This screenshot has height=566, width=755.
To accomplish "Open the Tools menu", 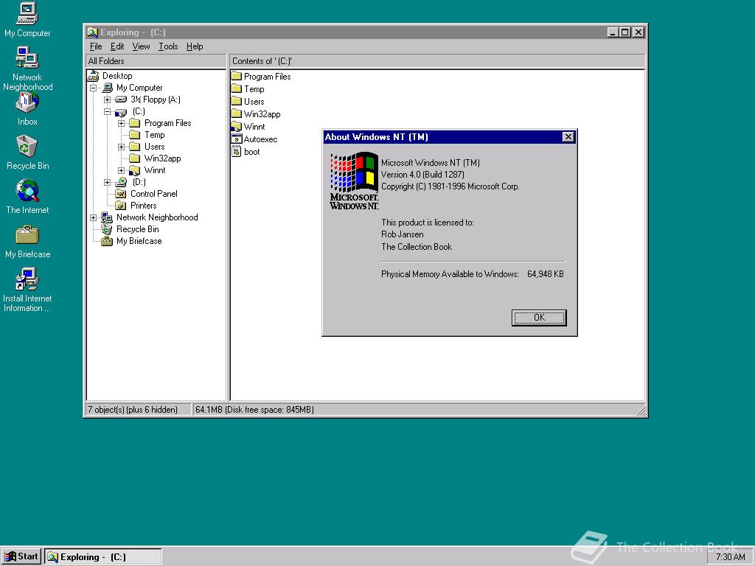I will (x=168, y=46).
